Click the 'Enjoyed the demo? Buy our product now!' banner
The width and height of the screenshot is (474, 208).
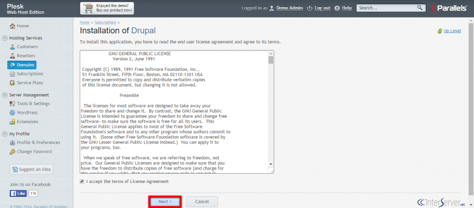[x=107, y=8]
